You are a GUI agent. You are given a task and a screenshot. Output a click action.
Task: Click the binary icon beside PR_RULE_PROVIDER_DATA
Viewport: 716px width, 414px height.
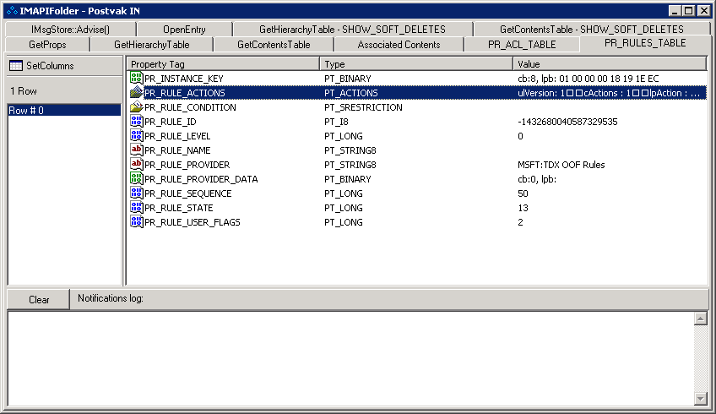[x=136, y=179]
